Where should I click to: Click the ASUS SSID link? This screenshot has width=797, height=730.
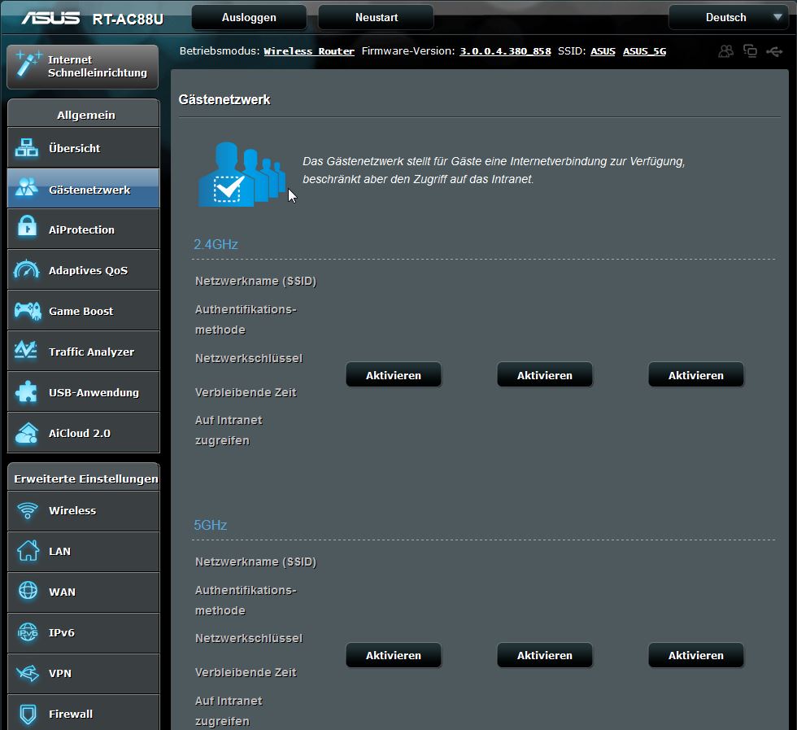(603, 51)
